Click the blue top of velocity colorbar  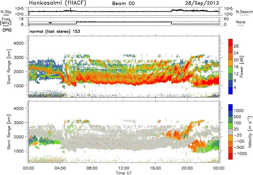pyautogui.click(x=231, y=107)
